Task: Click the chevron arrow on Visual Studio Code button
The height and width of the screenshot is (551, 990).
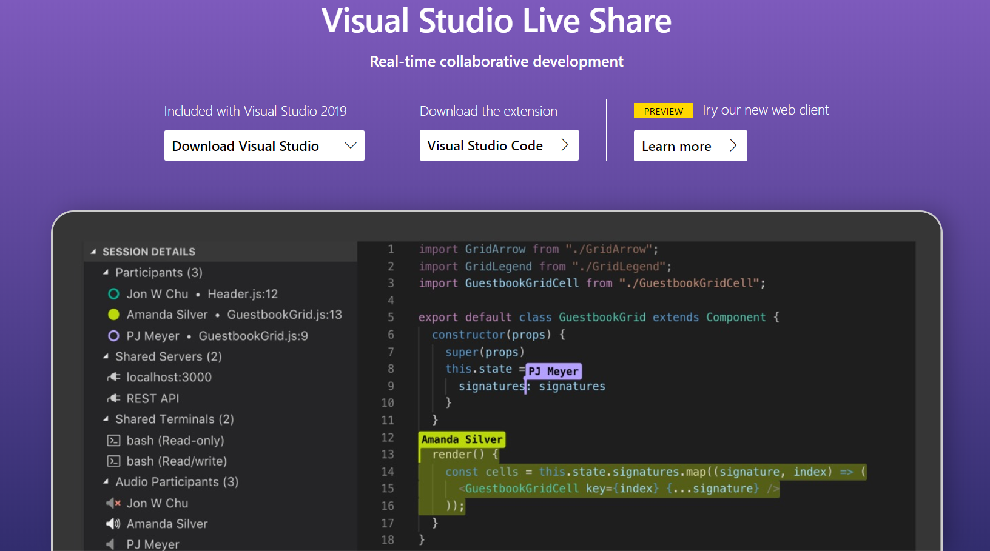Action: (x=565, y=145)
